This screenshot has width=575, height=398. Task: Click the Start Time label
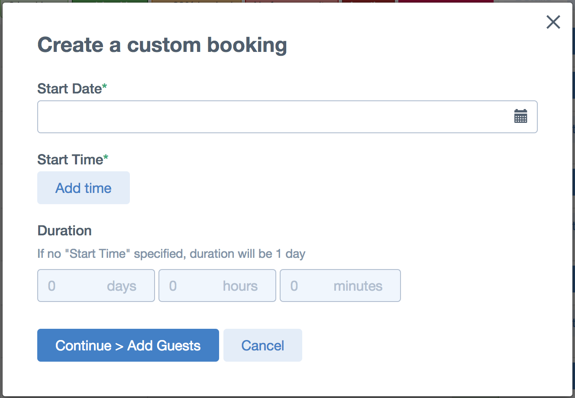tap(73, 160)
